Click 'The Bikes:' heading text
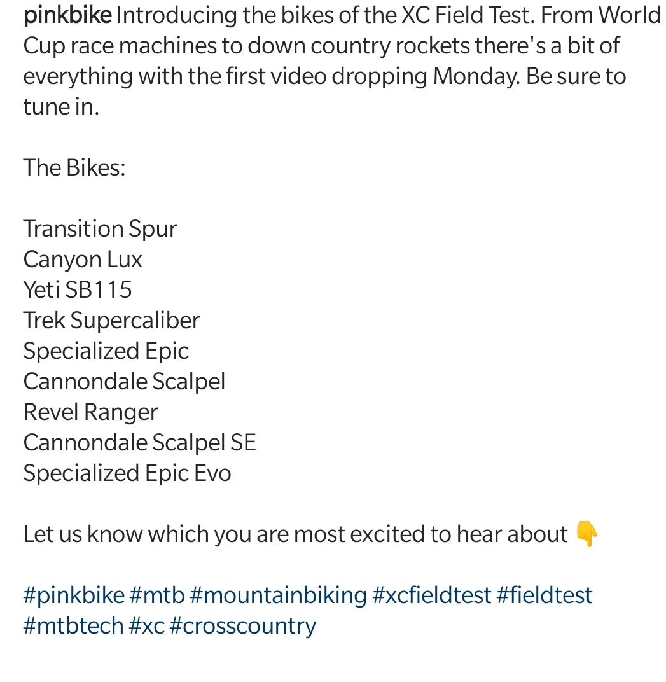Viewport: 666px width, 682px height. [x=74, y=167]
